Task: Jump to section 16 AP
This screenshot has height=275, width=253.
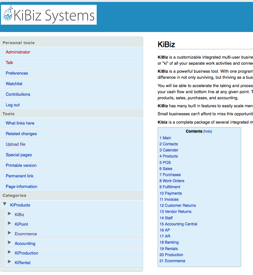Action: click(165, 230)
